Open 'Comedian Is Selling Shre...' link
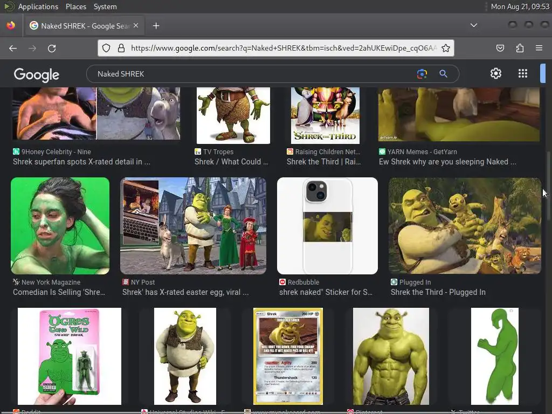 click(x=59, y=292)
